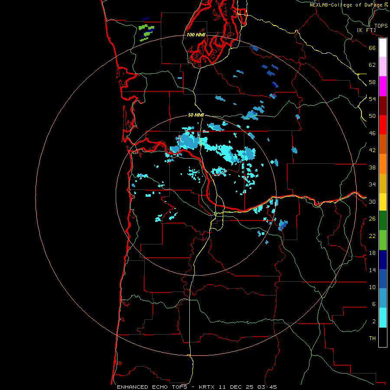Pick the cyan legend swatch

(x=383, y=318)
